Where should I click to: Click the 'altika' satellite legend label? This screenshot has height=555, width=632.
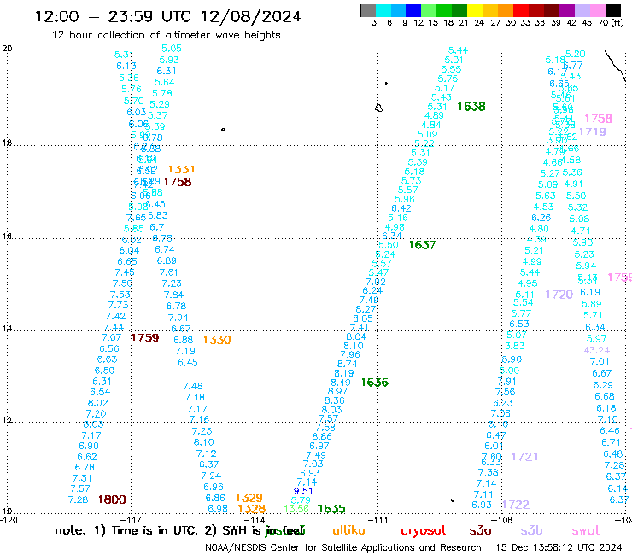348,530
